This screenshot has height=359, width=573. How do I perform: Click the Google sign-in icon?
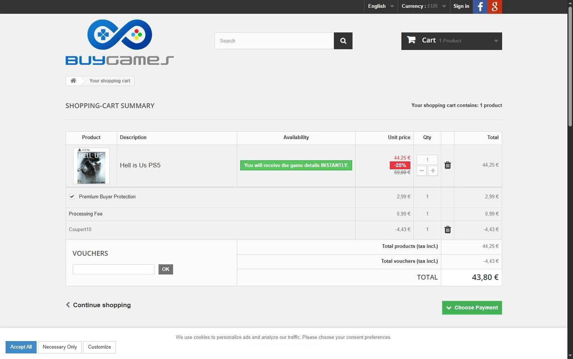[495, 7]
